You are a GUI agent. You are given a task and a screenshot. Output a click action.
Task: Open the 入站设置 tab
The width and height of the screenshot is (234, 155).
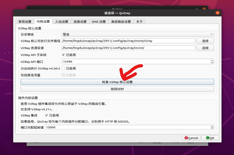tap(62, 21)
